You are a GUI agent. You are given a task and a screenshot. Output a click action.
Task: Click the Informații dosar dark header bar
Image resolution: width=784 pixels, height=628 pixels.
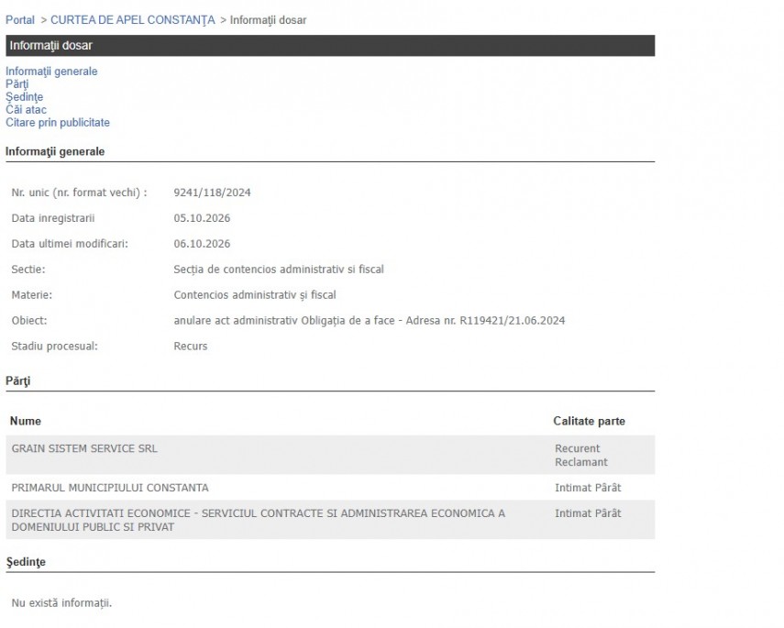point(330,46)
